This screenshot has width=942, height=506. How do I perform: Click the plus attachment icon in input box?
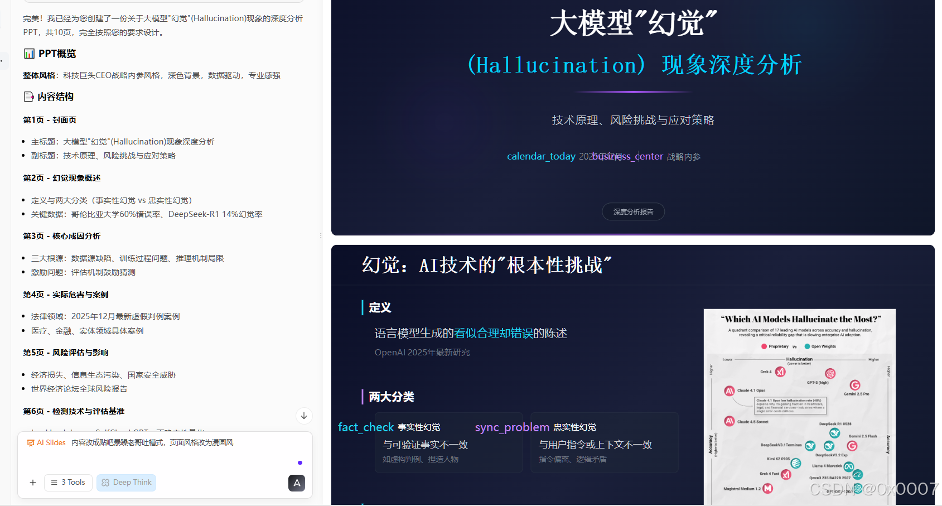tap(33, 483)
